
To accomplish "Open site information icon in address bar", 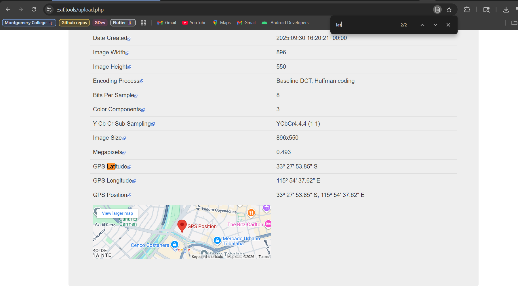I will coord(49,9).
